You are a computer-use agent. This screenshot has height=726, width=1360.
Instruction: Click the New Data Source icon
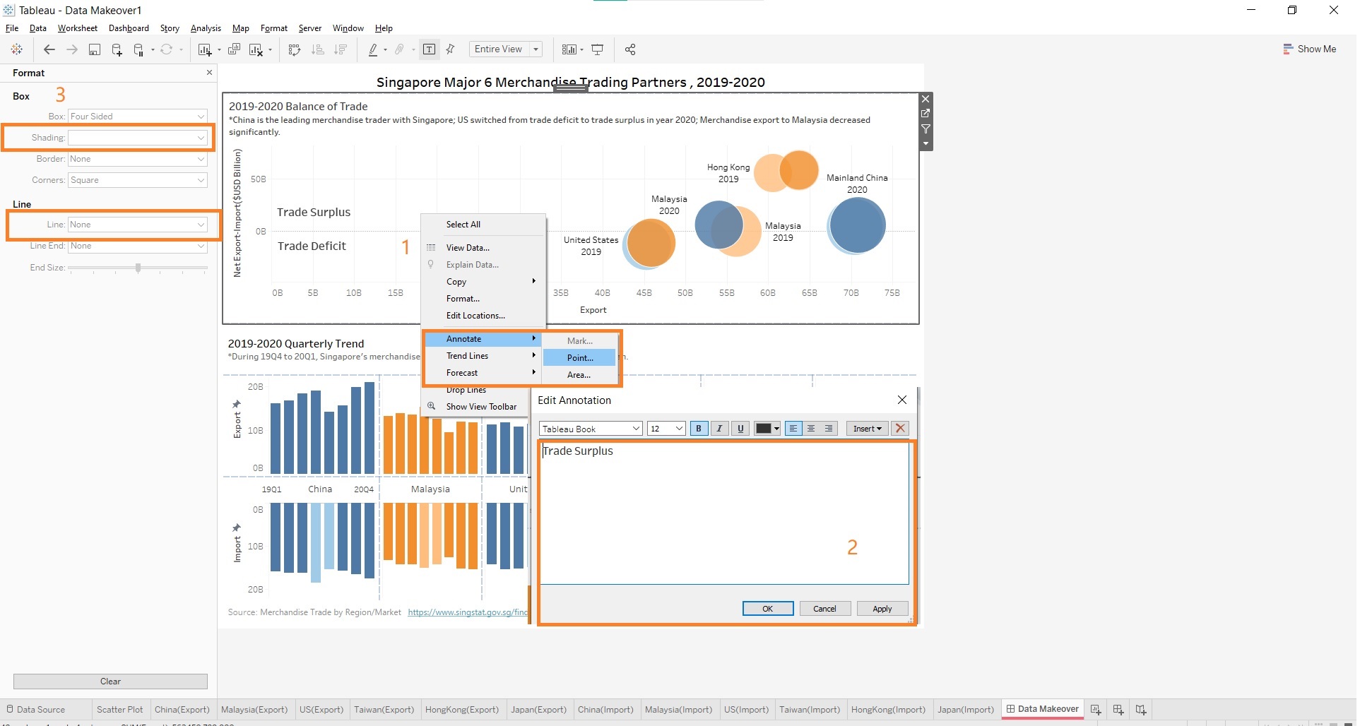click(117, 49)
